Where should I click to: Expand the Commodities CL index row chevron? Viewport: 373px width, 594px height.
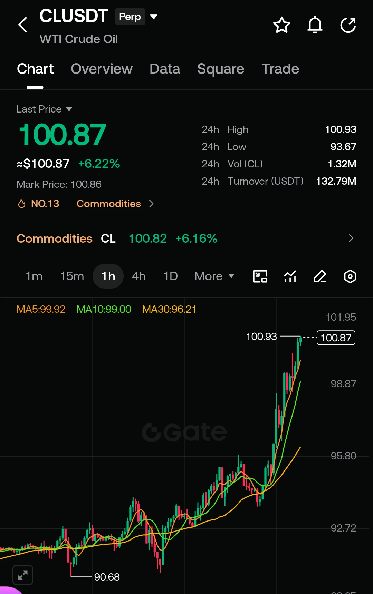coord(351,238)
